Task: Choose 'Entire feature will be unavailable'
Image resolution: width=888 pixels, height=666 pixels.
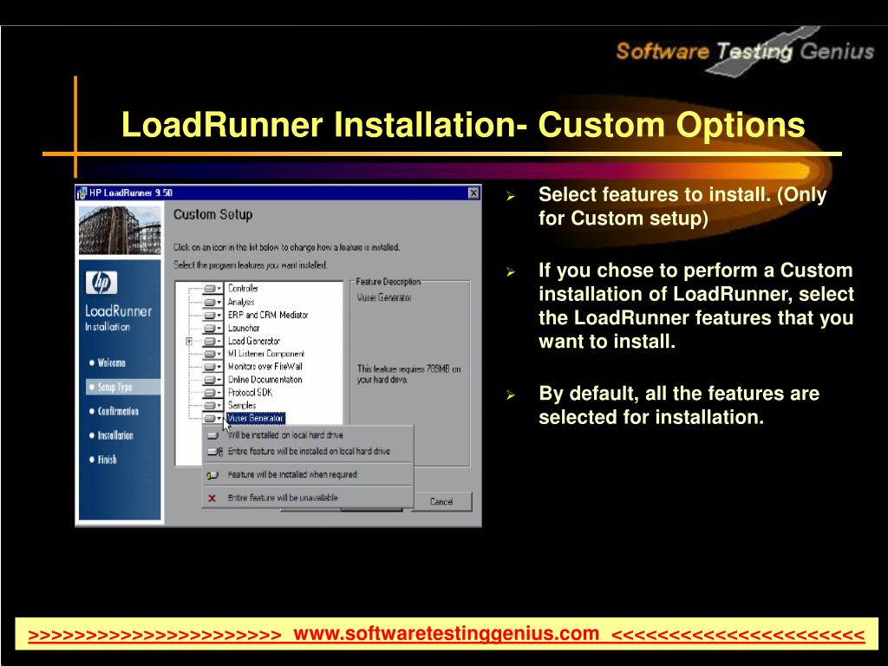Action: pyautogui.click(x=308, y=498)
